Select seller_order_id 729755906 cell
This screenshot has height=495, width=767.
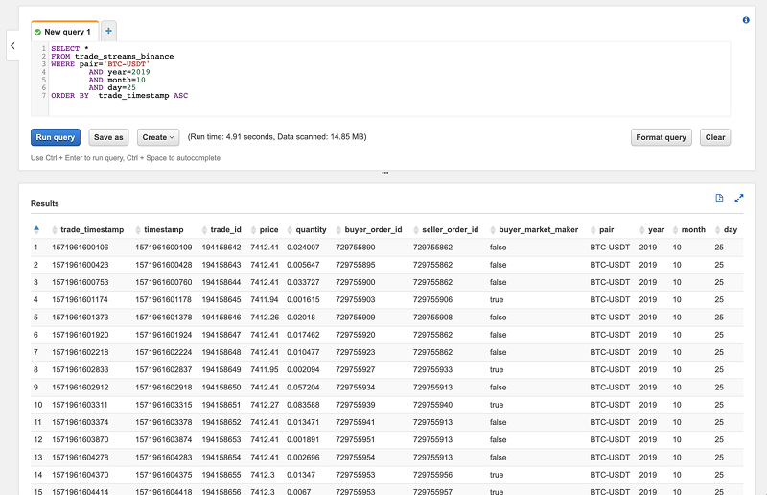tap(433, 299)
